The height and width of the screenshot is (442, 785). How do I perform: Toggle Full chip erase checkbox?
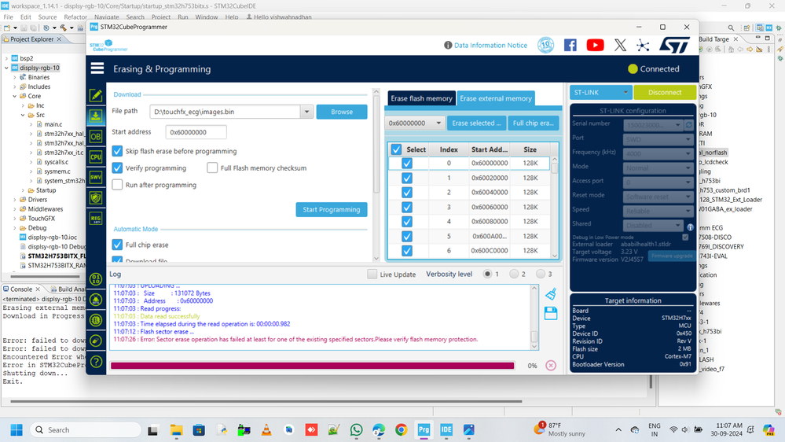coord(117,245)
